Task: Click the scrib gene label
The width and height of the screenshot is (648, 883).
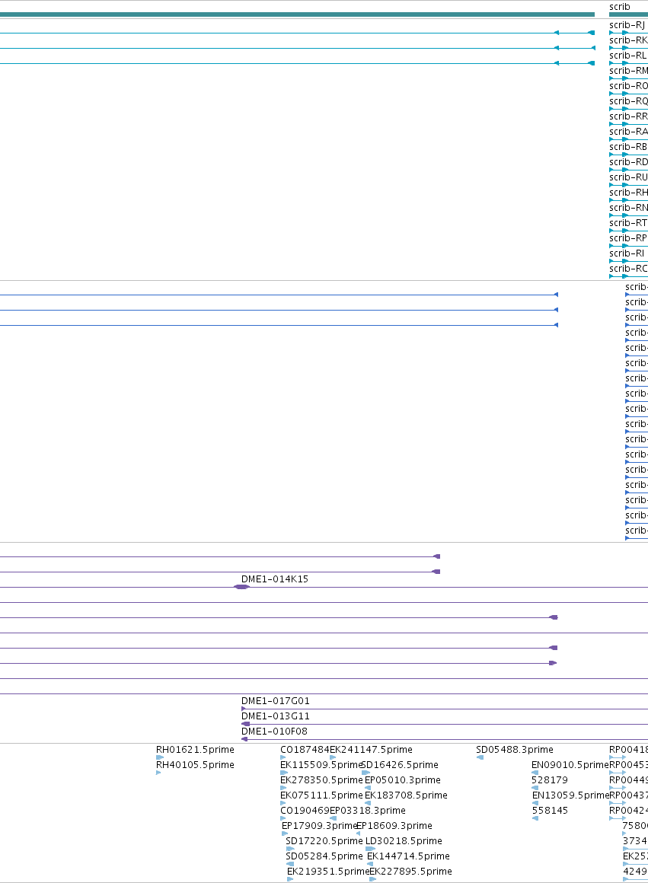Action: coord(620,7)
